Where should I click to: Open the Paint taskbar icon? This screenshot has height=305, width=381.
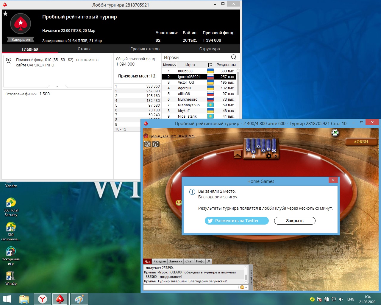point(79,299)
